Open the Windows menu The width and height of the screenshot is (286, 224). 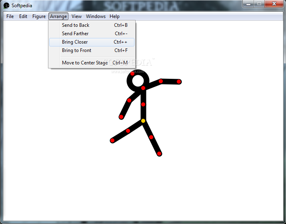[96, 16]
